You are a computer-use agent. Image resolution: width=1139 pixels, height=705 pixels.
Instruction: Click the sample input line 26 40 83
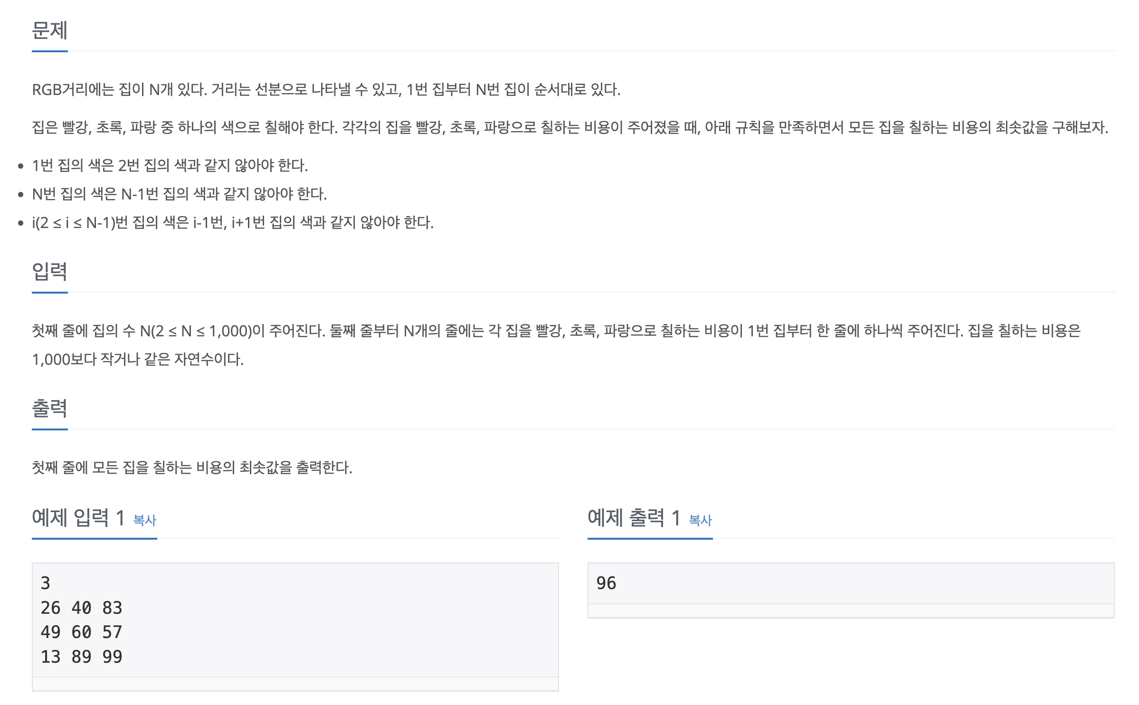(82, 608)
